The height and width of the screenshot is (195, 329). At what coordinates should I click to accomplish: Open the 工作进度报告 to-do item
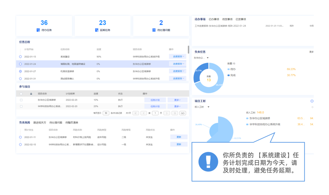pyautogui.click(x=220, y=26)
